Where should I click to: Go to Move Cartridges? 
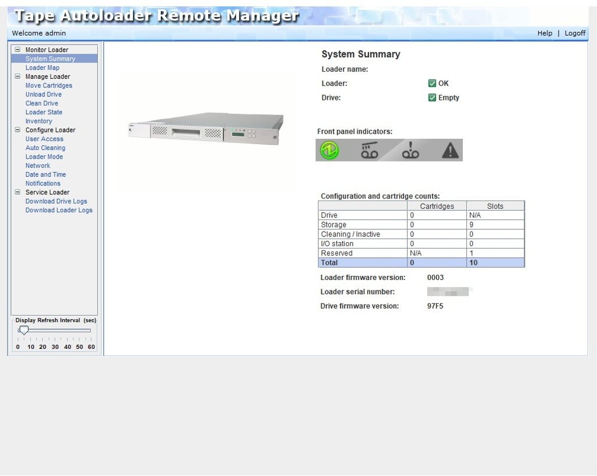pos(48,86)
